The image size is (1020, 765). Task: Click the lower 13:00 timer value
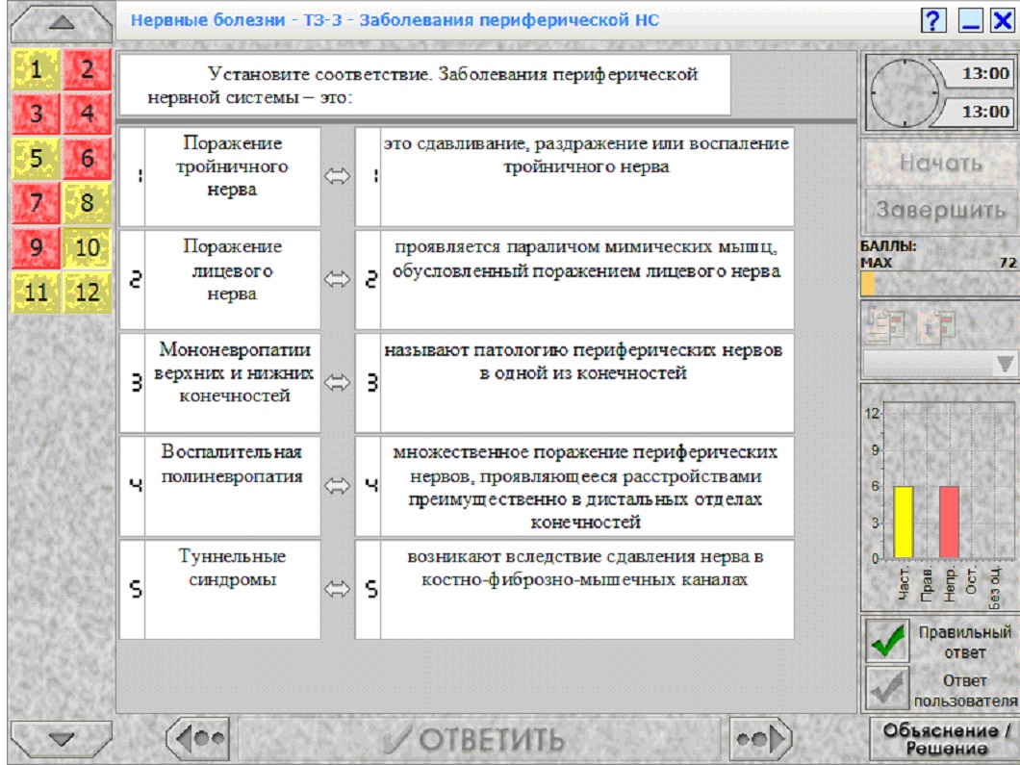click(x=984, y=112)
